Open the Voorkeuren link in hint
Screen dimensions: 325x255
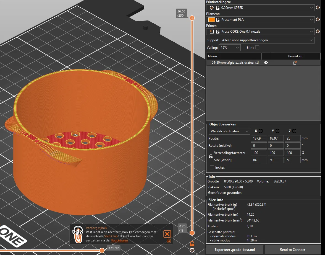point(119,241)
